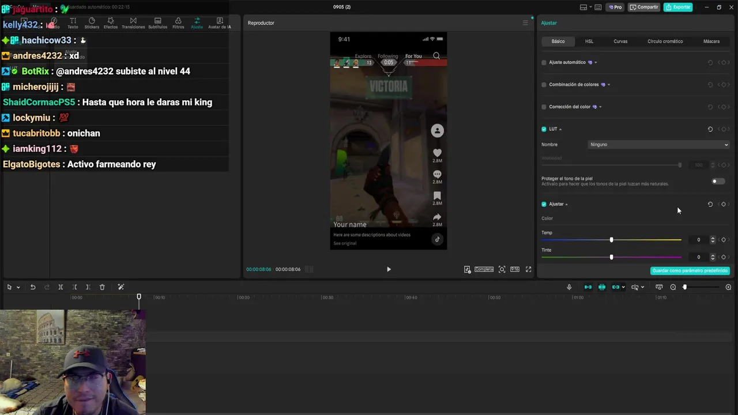
Task: Enable the Corrección del color checkbox
Action: (544, 107)
